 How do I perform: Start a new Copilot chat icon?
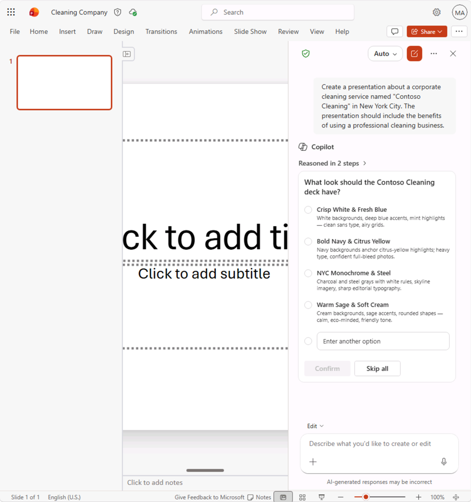(x=414, y=54)
